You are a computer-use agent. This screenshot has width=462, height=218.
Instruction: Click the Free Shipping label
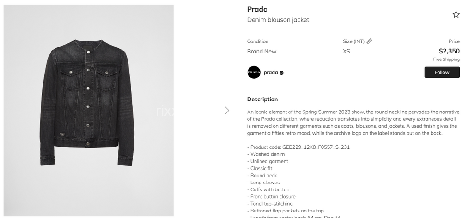tap(446, 59)
